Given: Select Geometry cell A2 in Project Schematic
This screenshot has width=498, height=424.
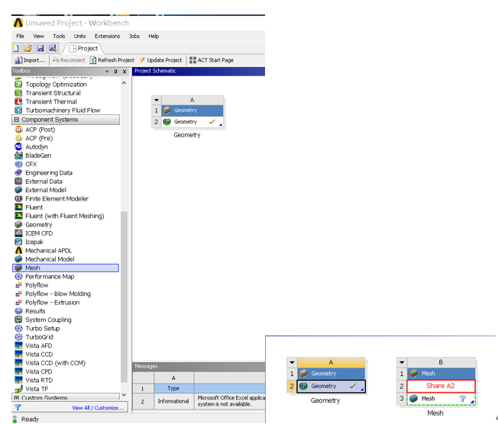Looking at the screenshot, I should coord(192,122).
